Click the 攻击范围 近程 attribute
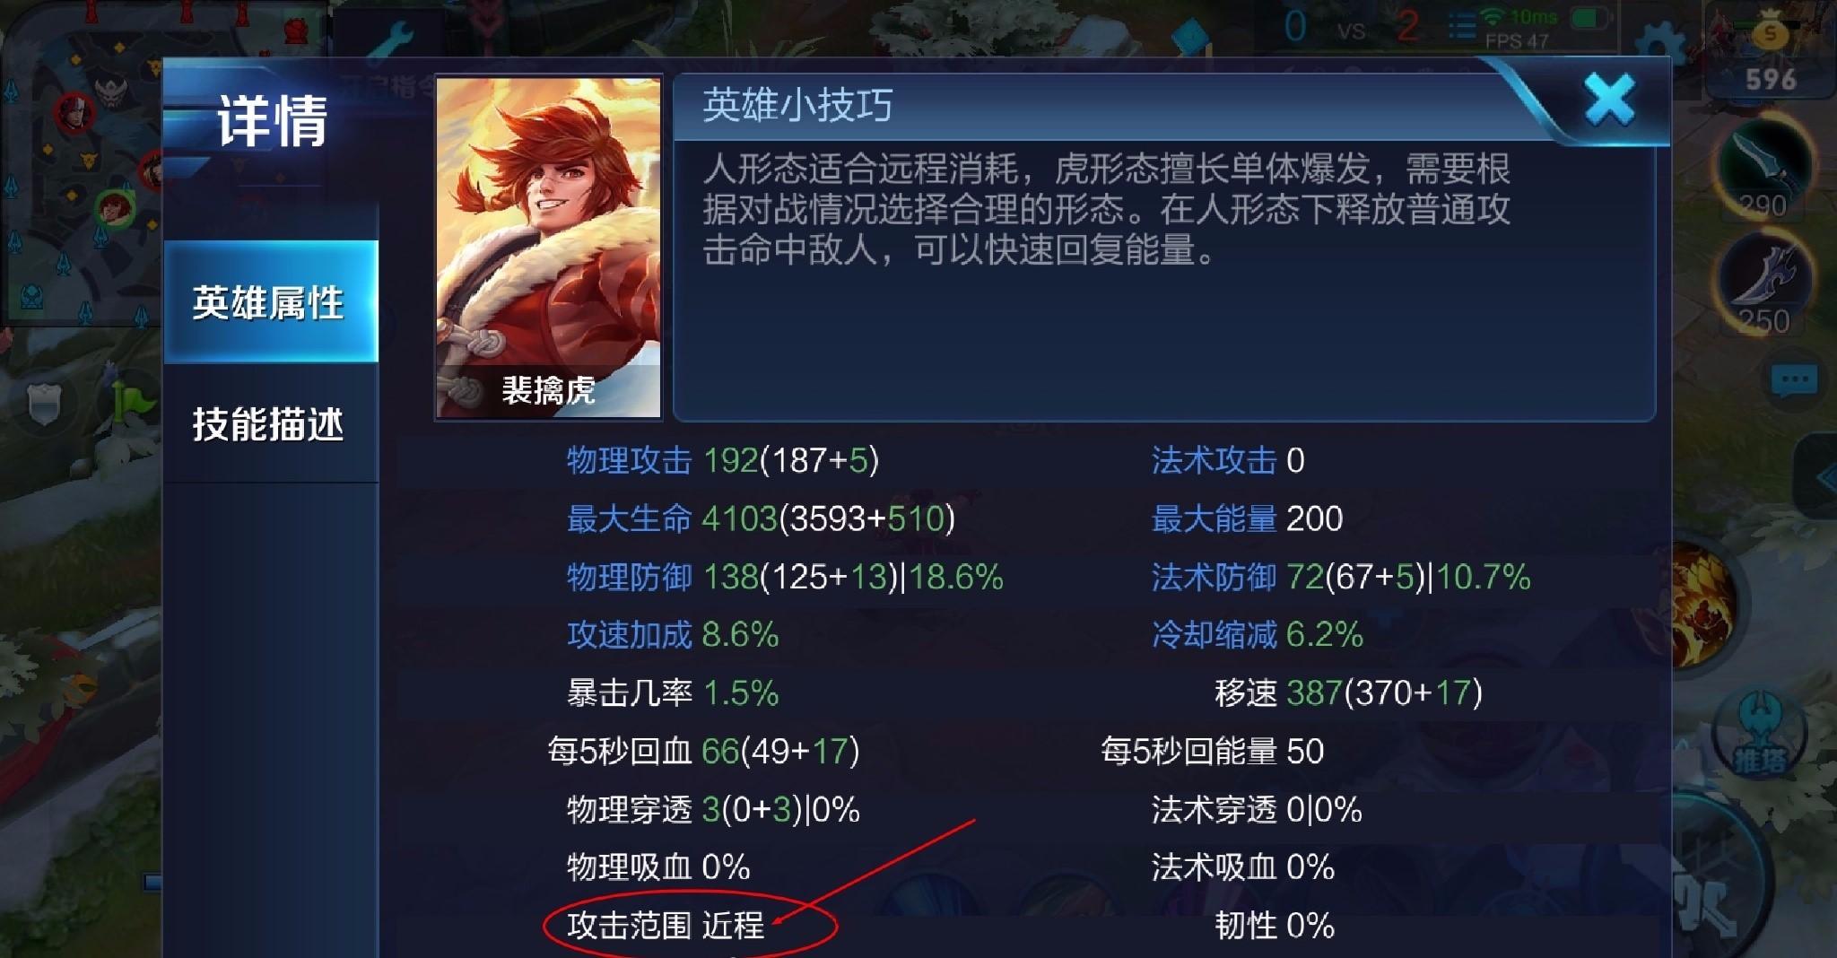Image resolution: width=1837 pixels, height=958 pixels. tap(666, 926)
